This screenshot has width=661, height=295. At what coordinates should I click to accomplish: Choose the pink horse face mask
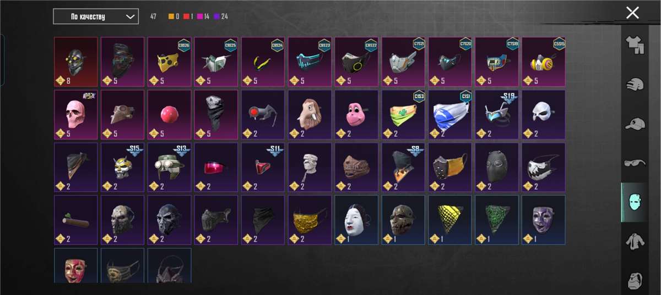tap(357, 114)
